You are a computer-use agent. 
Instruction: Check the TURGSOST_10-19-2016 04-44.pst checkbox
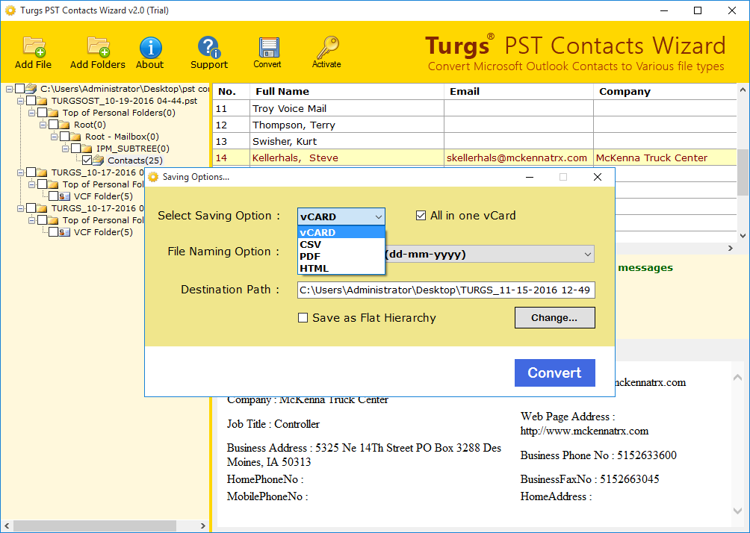[x=31, y=100]
